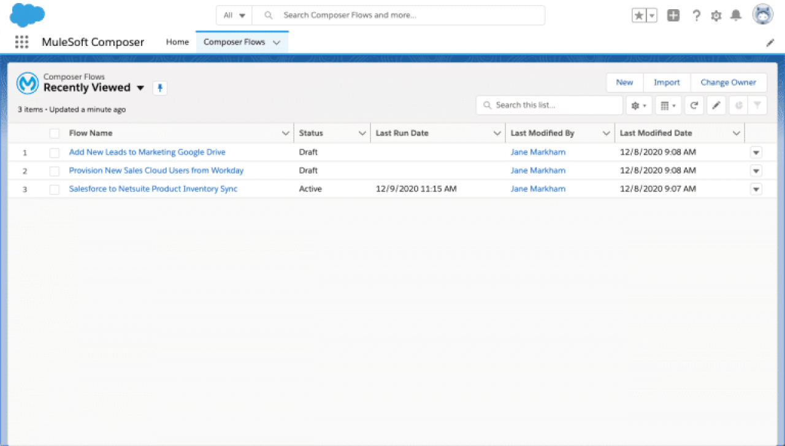Open Jane Markham link in the Netsuite row
Image resolution: width=785 pixels, height=446 pixels.
tap(538, 189)
